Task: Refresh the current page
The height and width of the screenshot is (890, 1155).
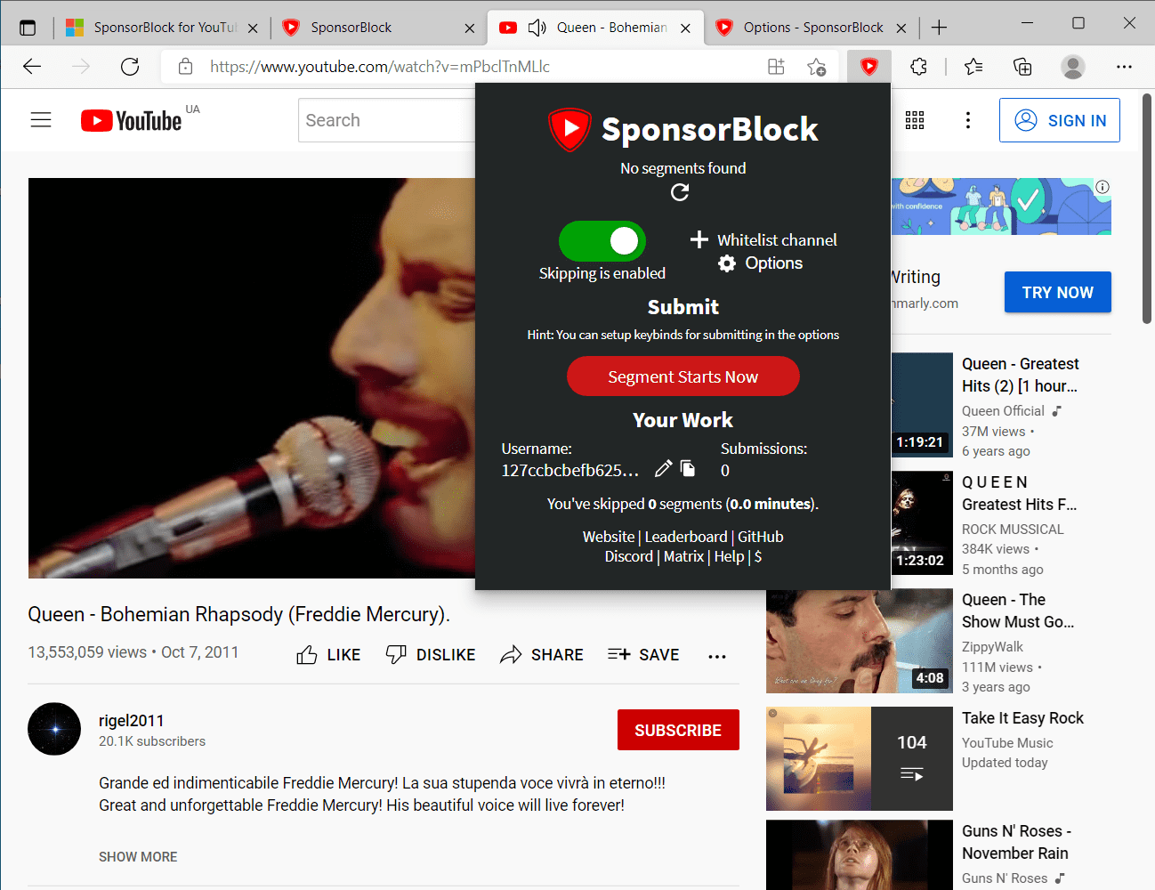Action: coord(130,67)
